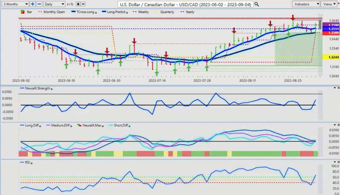Collapse the RSI panel arrow
Image resolution: width=340 pixels, height=195 pixels.
(x=335, y=162)
